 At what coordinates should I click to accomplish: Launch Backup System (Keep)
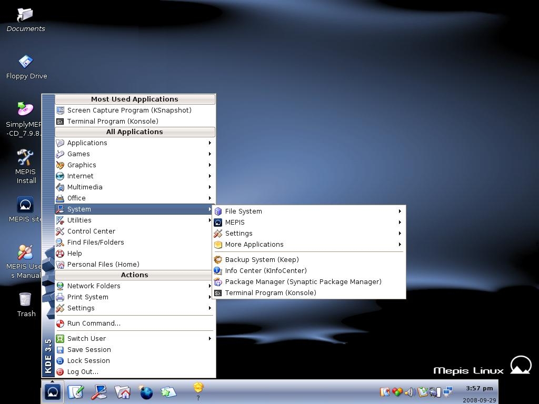(308, 260)
